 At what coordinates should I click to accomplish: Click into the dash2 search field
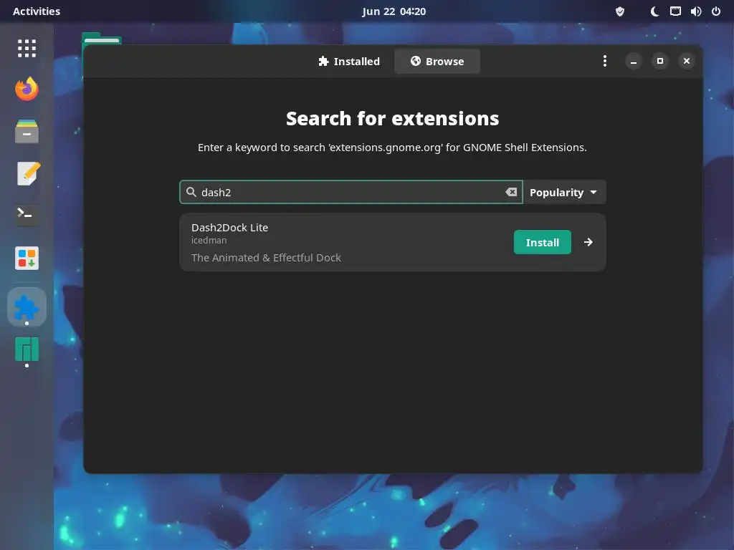click(x=351, y=192)
